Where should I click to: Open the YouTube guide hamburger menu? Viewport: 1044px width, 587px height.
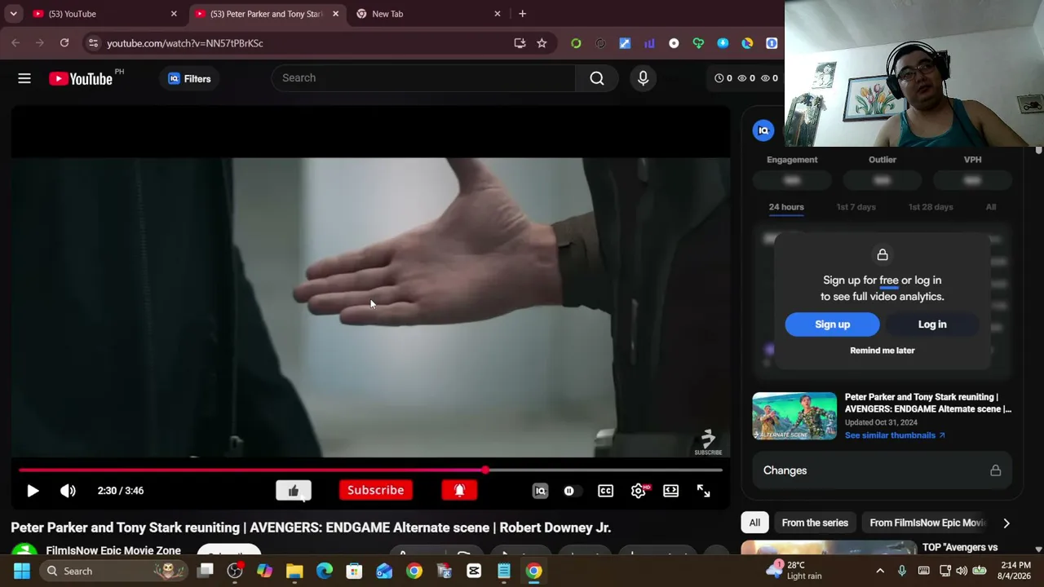pyautogui.click(x=24, y=78)
